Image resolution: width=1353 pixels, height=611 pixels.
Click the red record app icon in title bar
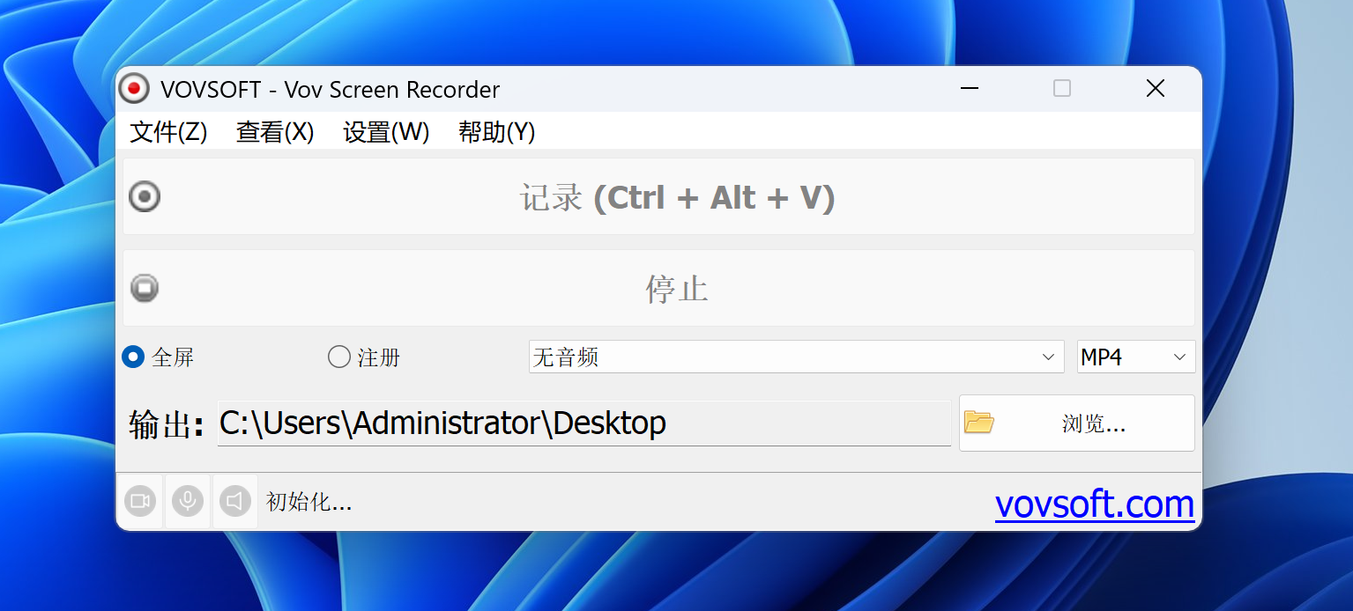point(134,89)
